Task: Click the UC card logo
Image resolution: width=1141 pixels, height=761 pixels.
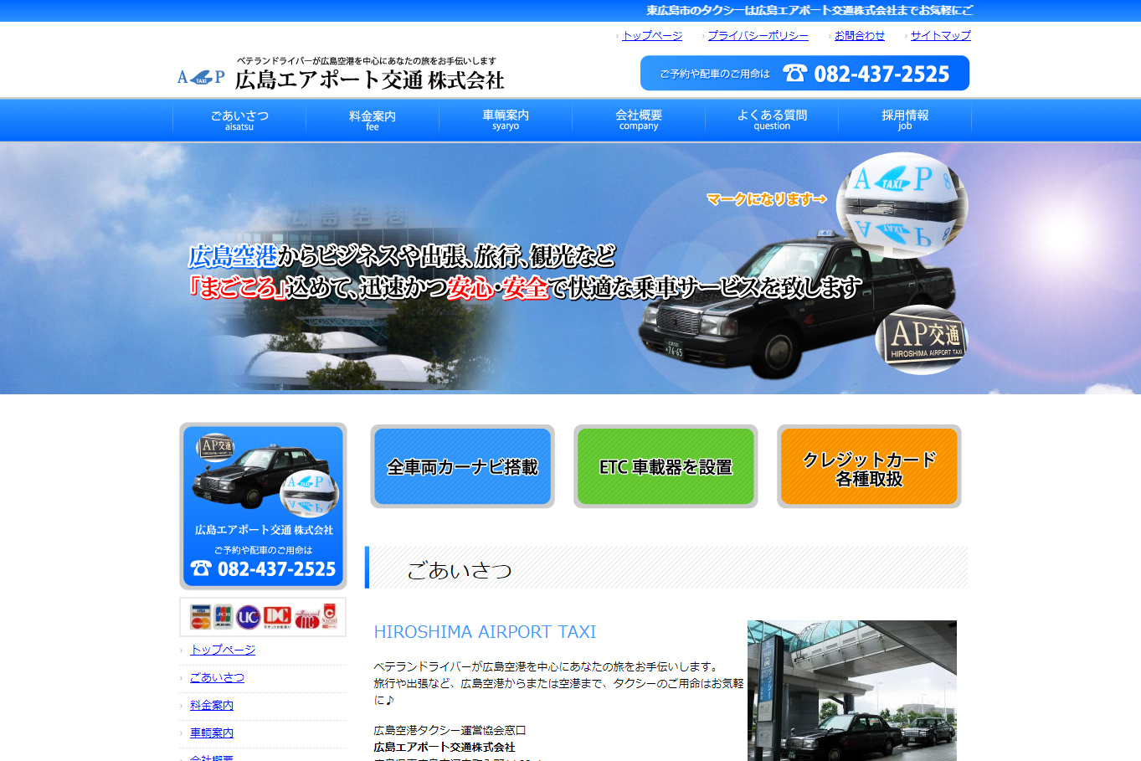Action: click(x=248, y=617)
